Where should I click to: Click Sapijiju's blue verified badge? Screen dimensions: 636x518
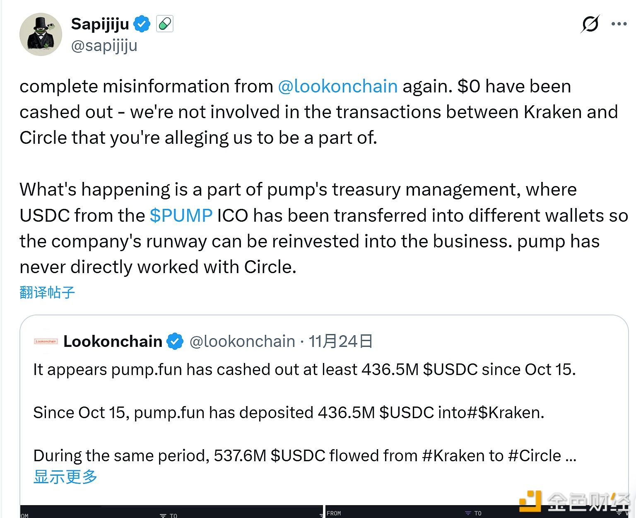142,24
